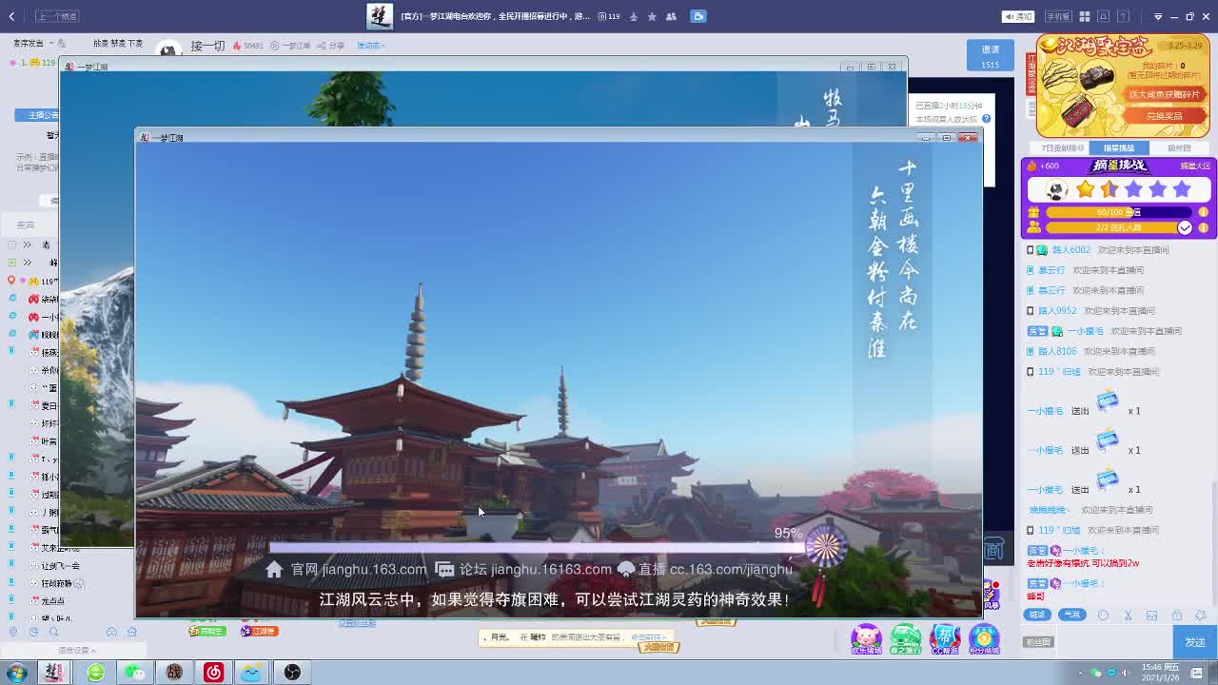Click the scissors screenshot icon in the chat toolbar
Screen dimensions: 1218x685
pos(1129,616)
